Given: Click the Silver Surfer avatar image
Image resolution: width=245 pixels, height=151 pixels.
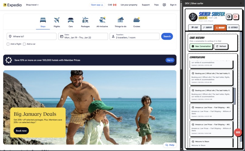Looking at the screenshot, I should (193, 17).
